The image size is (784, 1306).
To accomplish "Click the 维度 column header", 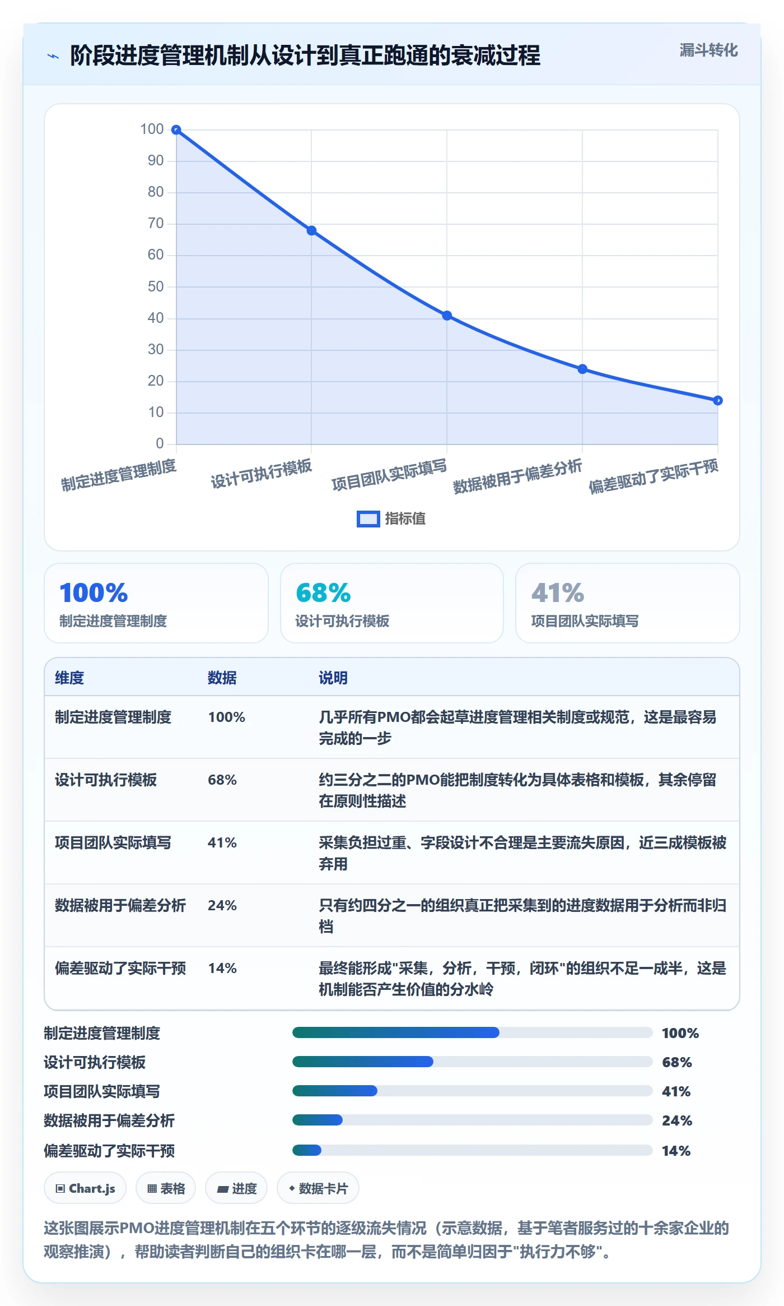I will tap(69, 678).
